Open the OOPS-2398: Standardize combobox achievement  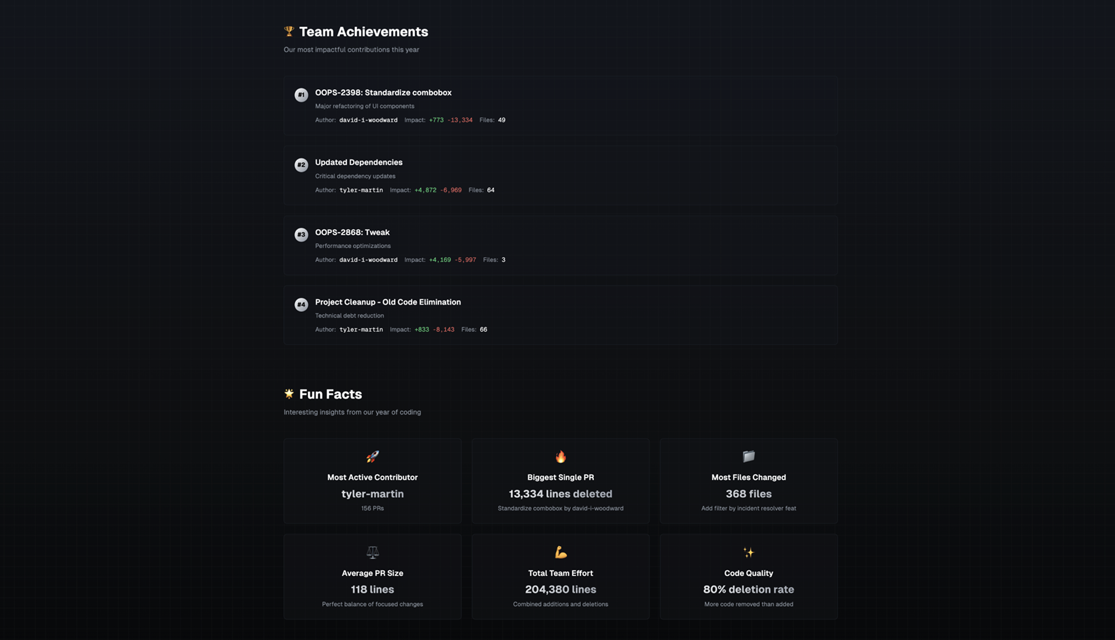point(383,92)
